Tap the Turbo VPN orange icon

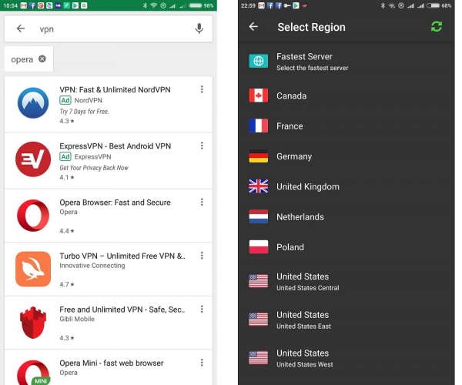click(32, 269)
